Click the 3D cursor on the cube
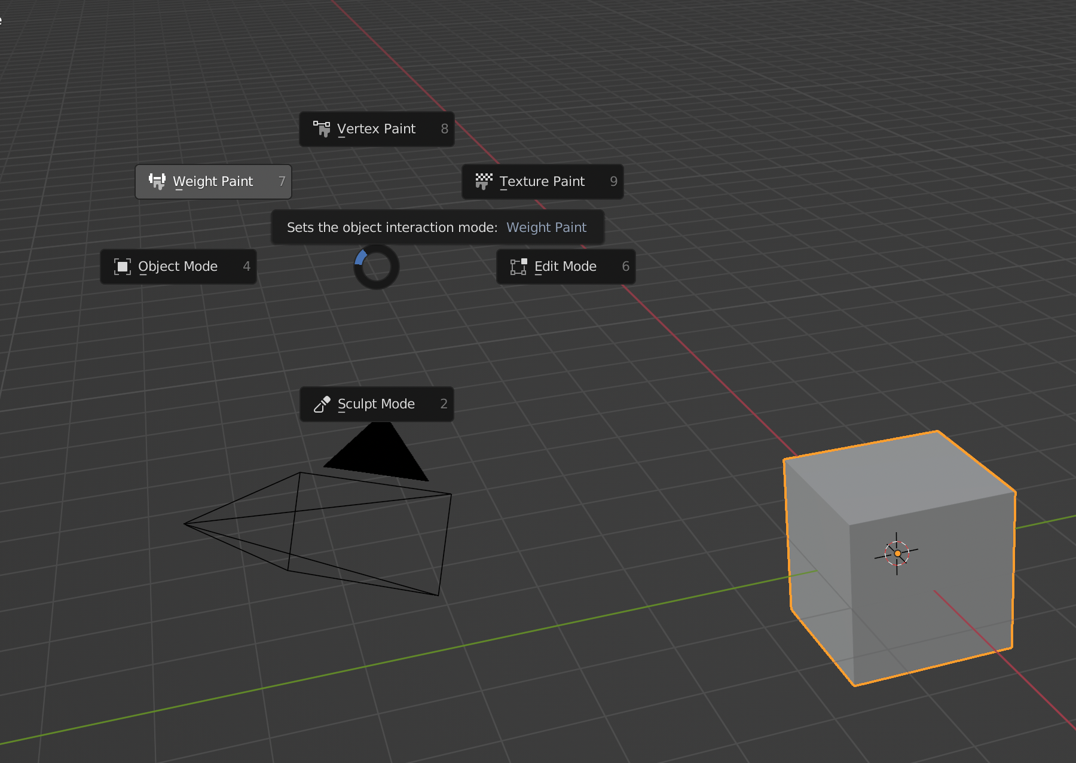Screen dimensions: 1076x763 pyautogui.click(x=897, y=554)
